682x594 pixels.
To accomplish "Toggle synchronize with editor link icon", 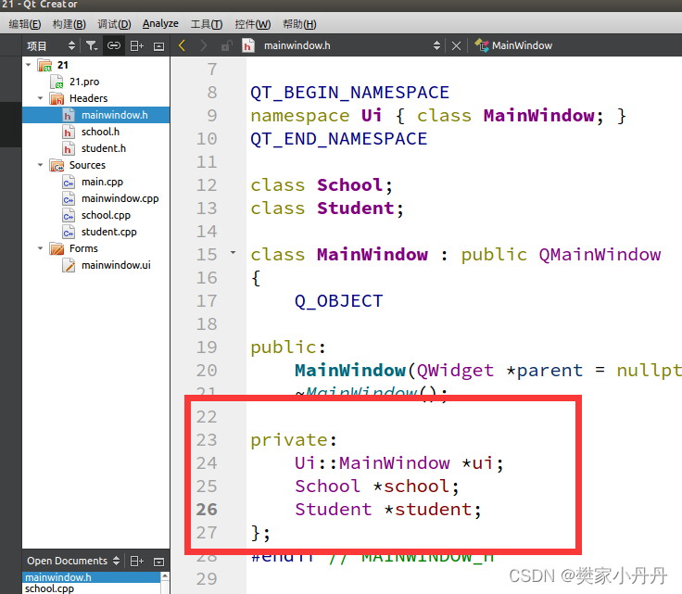I will coord(114,45).
